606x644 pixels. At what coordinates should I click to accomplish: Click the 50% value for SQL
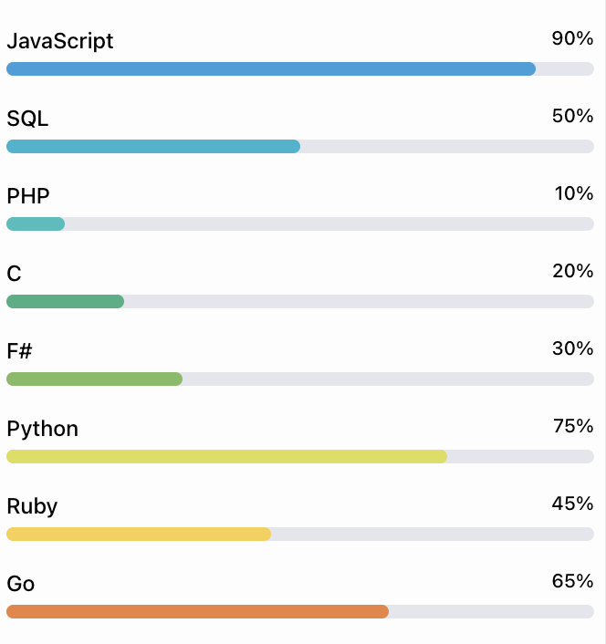point(572,117)
